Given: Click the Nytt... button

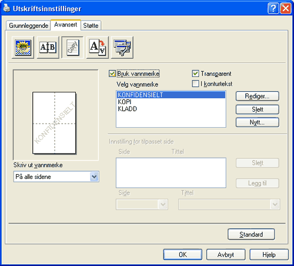Looking at the screenshot, I should pyautogui.click(x=258, y=122).
